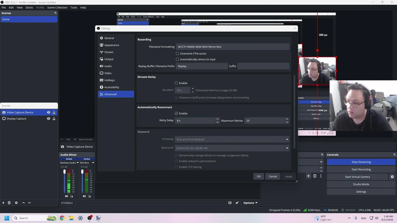The width and height of the screenshot is (397, 223).
Task: Open scene filters gear icon
Action: tap(16, 203)
